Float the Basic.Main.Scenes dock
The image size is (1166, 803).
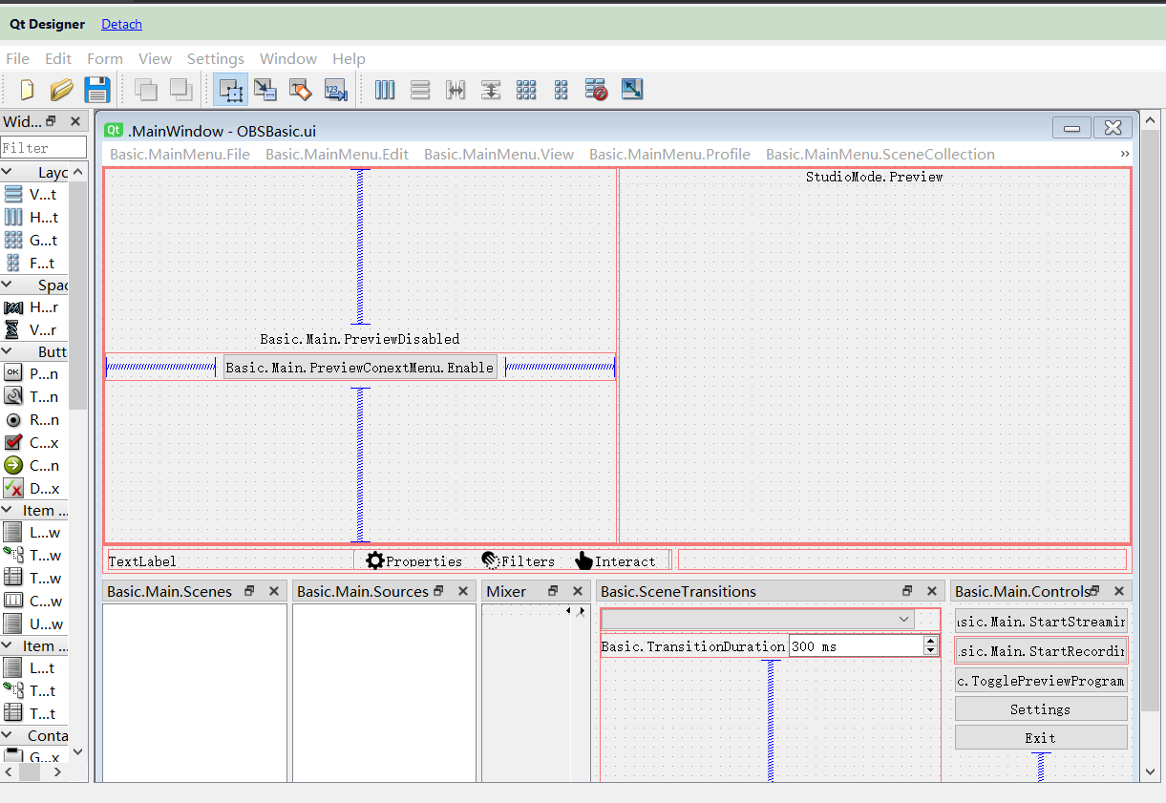pos(250,591)
